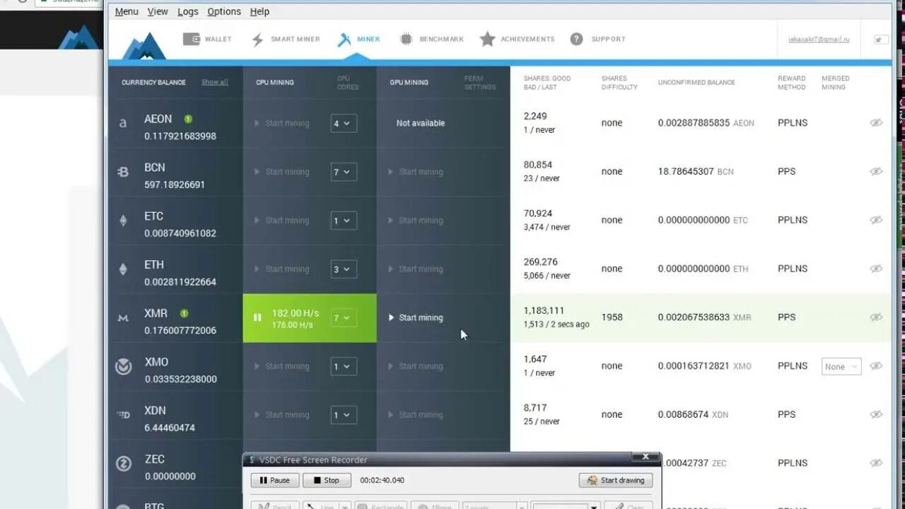Start CPU mining for BCN
905x509 pixels.
click(x=281, y=172)
